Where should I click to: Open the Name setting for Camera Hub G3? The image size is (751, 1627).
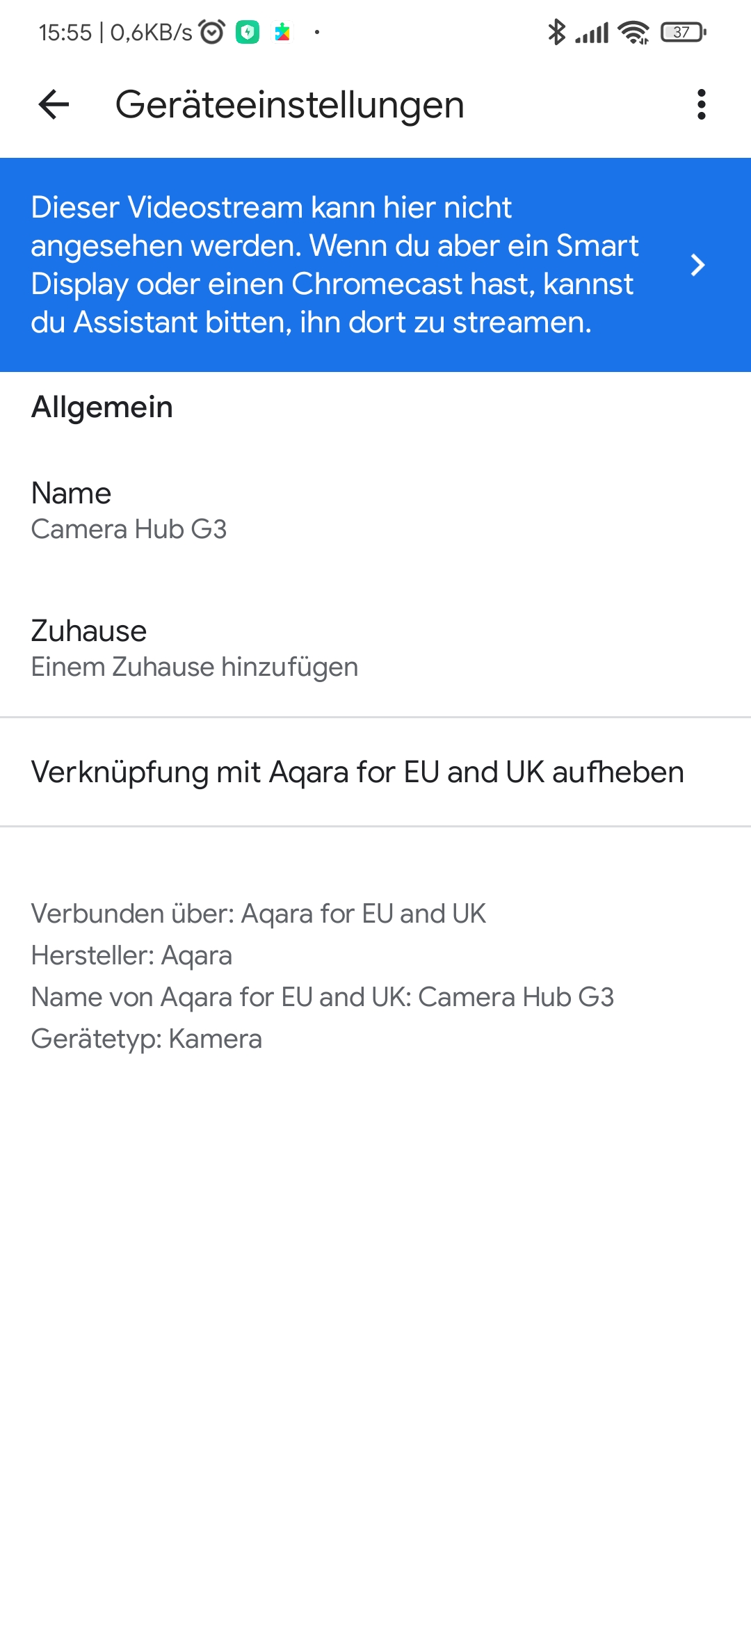129,510
